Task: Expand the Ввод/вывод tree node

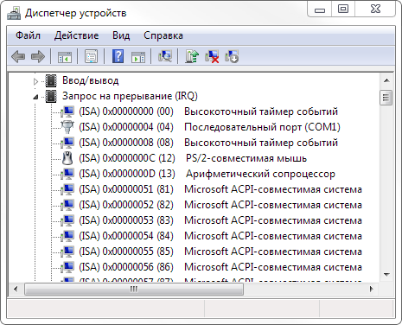Action: [35, 81]
